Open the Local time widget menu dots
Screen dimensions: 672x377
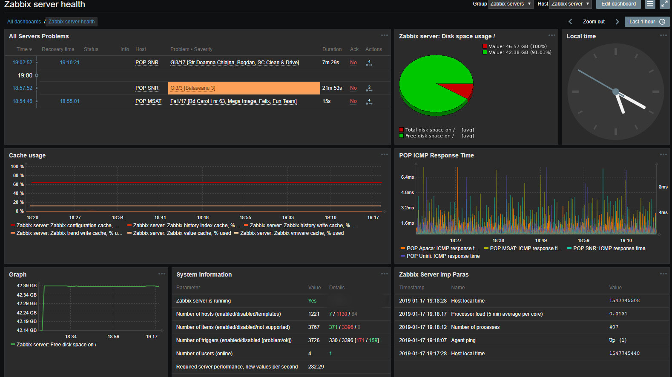(663, 36)
